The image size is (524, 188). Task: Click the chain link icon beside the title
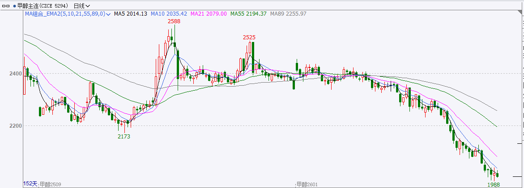tap(6, 6)
